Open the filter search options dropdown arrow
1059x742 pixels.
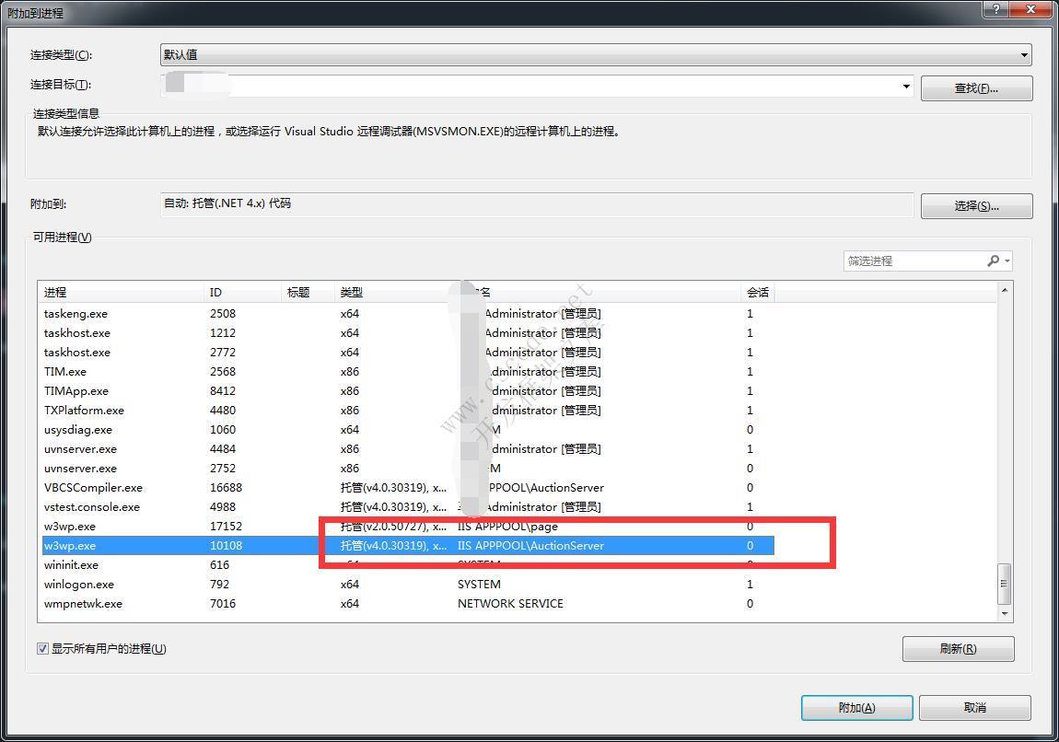1007,261
